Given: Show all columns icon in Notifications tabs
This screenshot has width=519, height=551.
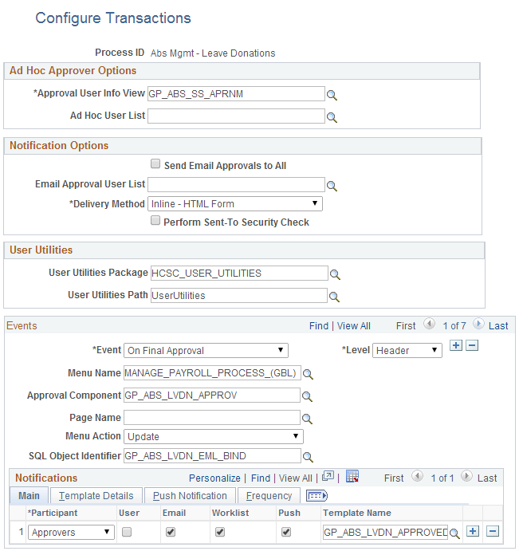Looking at the screenshot, I should click(317, 496).
